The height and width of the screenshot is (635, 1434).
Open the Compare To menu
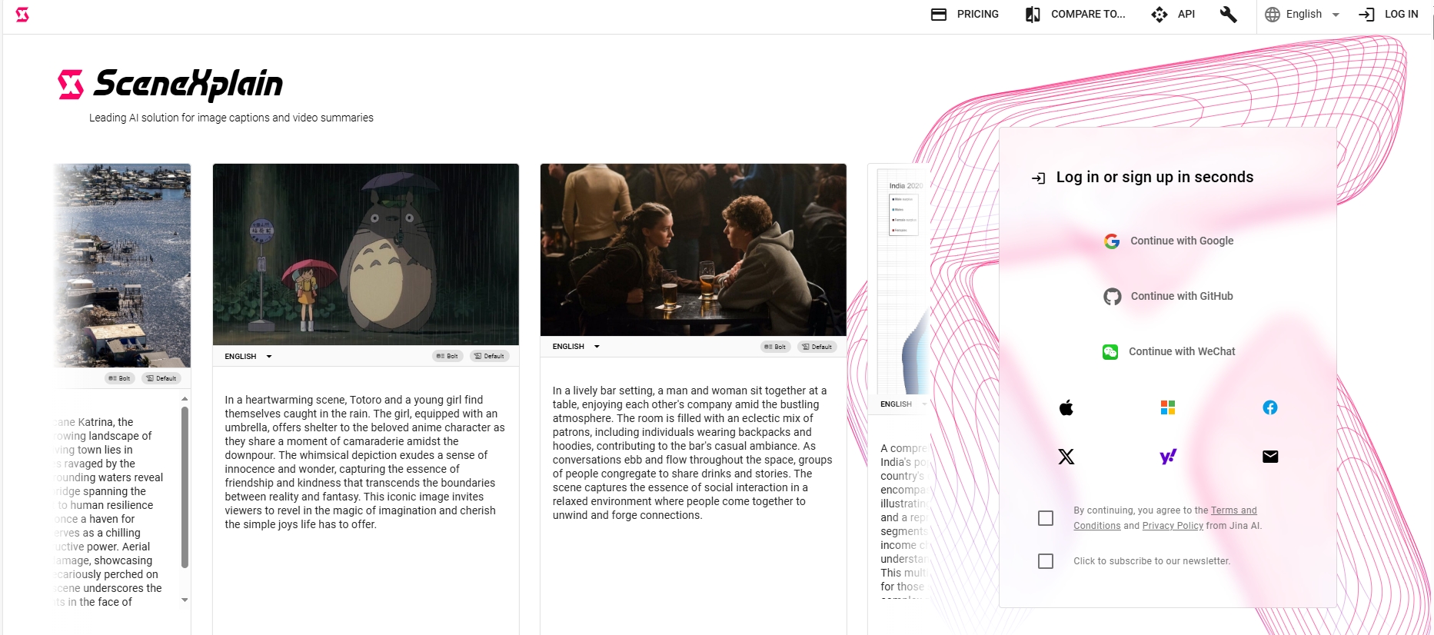coord(1075,14)
